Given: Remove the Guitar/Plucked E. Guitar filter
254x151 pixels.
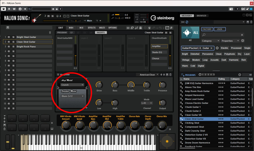Looking at the screenshot, I should pos(211,48).
